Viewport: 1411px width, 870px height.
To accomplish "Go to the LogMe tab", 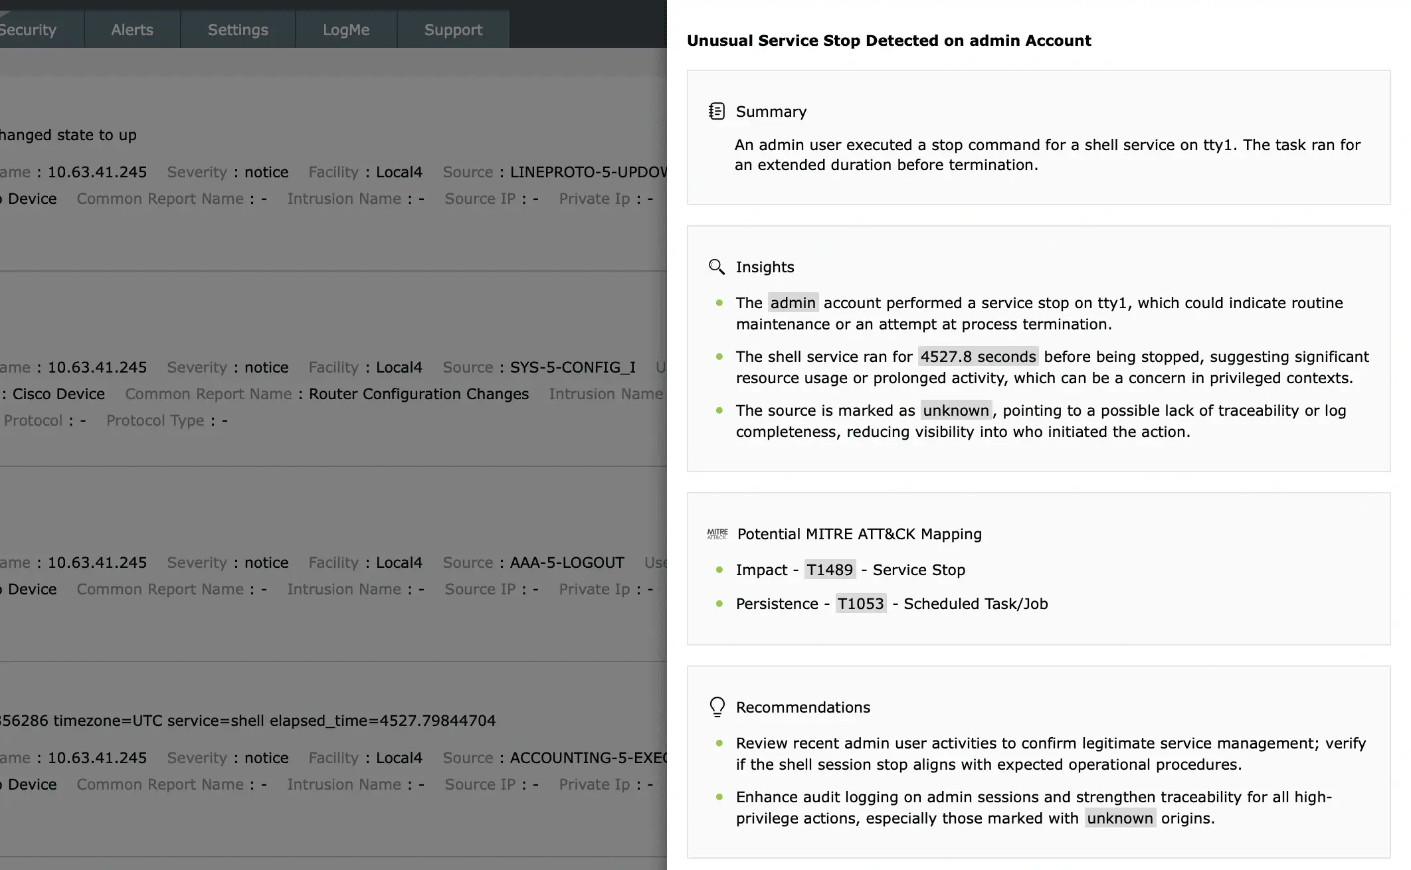I will (346, 30).
